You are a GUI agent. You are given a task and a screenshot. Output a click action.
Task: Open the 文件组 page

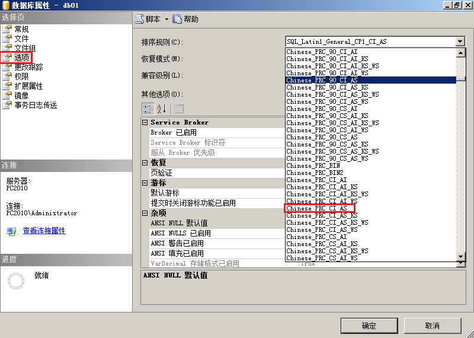25,48
